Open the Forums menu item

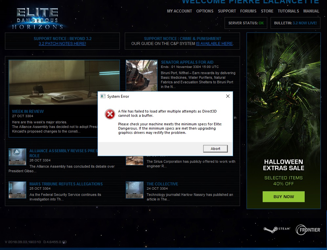248,11
